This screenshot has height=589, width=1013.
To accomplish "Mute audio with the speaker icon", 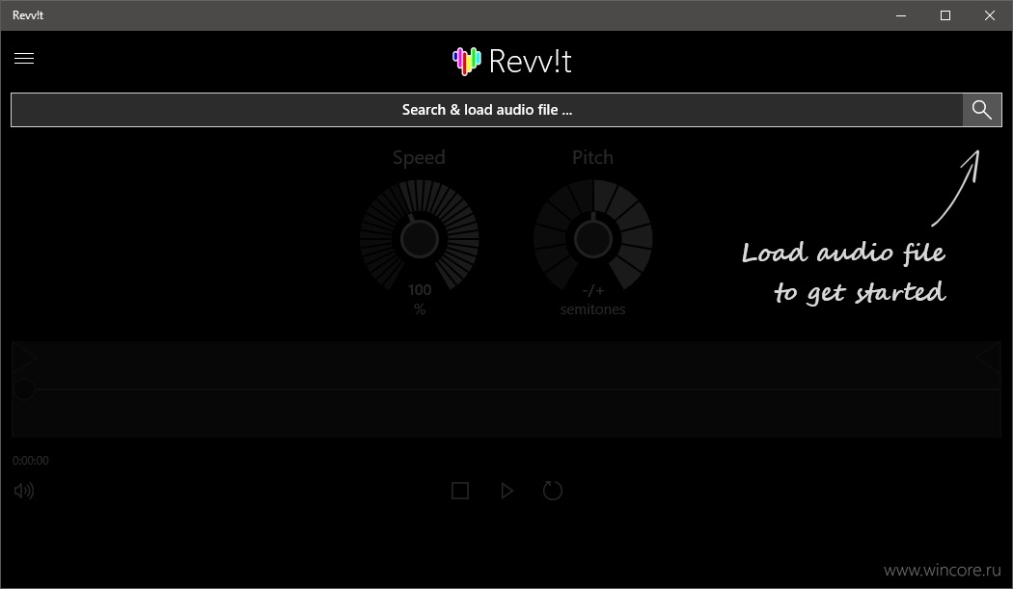I will coord(24,491).
